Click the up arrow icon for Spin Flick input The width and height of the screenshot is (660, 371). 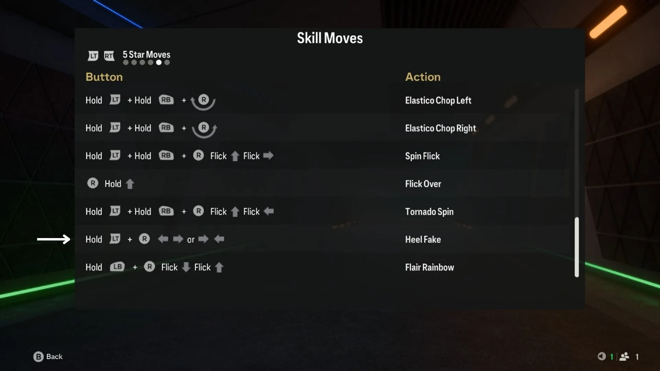(234, 156)
